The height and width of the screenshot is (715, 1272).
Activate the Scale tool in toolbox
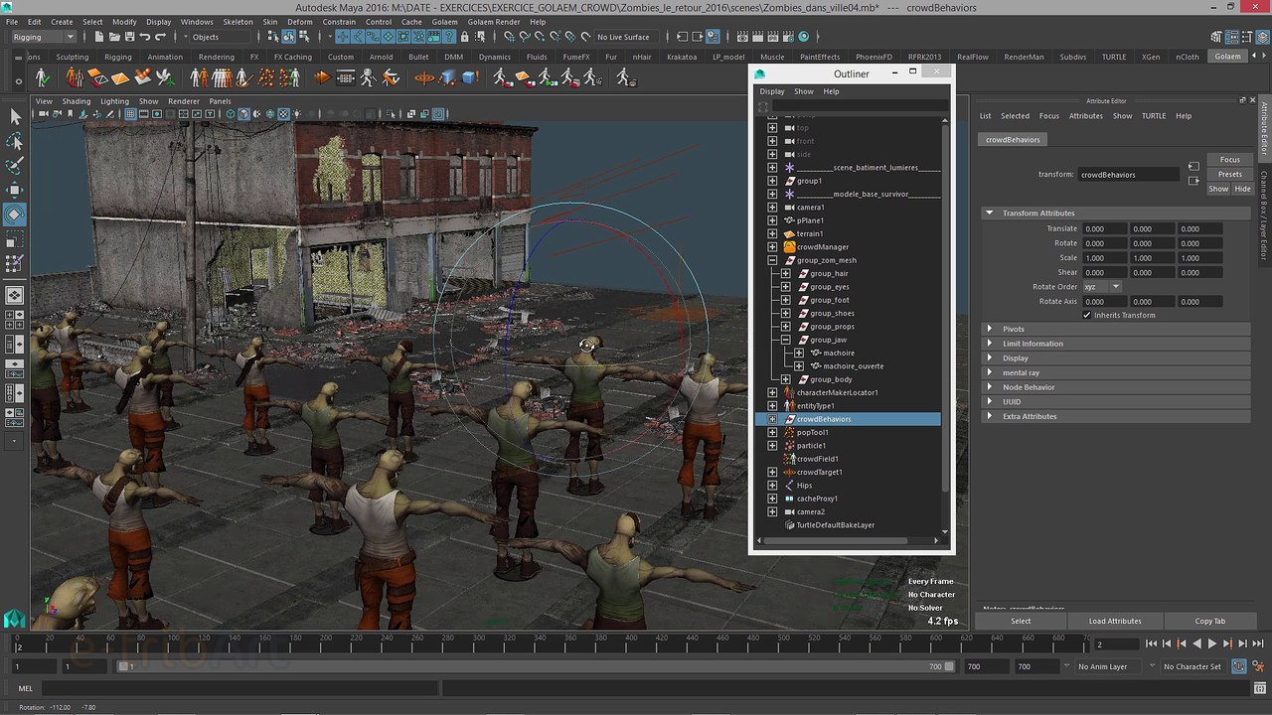15,239
